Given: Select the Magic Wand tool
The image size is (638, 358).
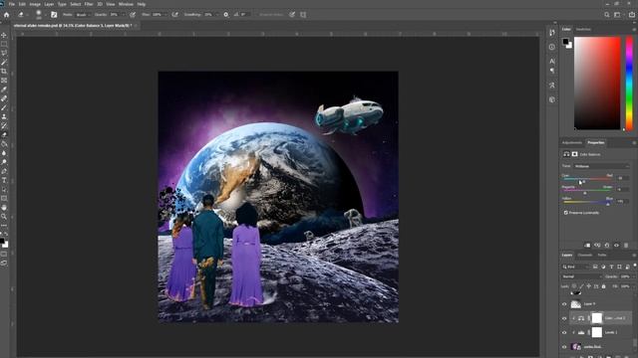Looking at the screenshot, I should click(x=4, y=62).
